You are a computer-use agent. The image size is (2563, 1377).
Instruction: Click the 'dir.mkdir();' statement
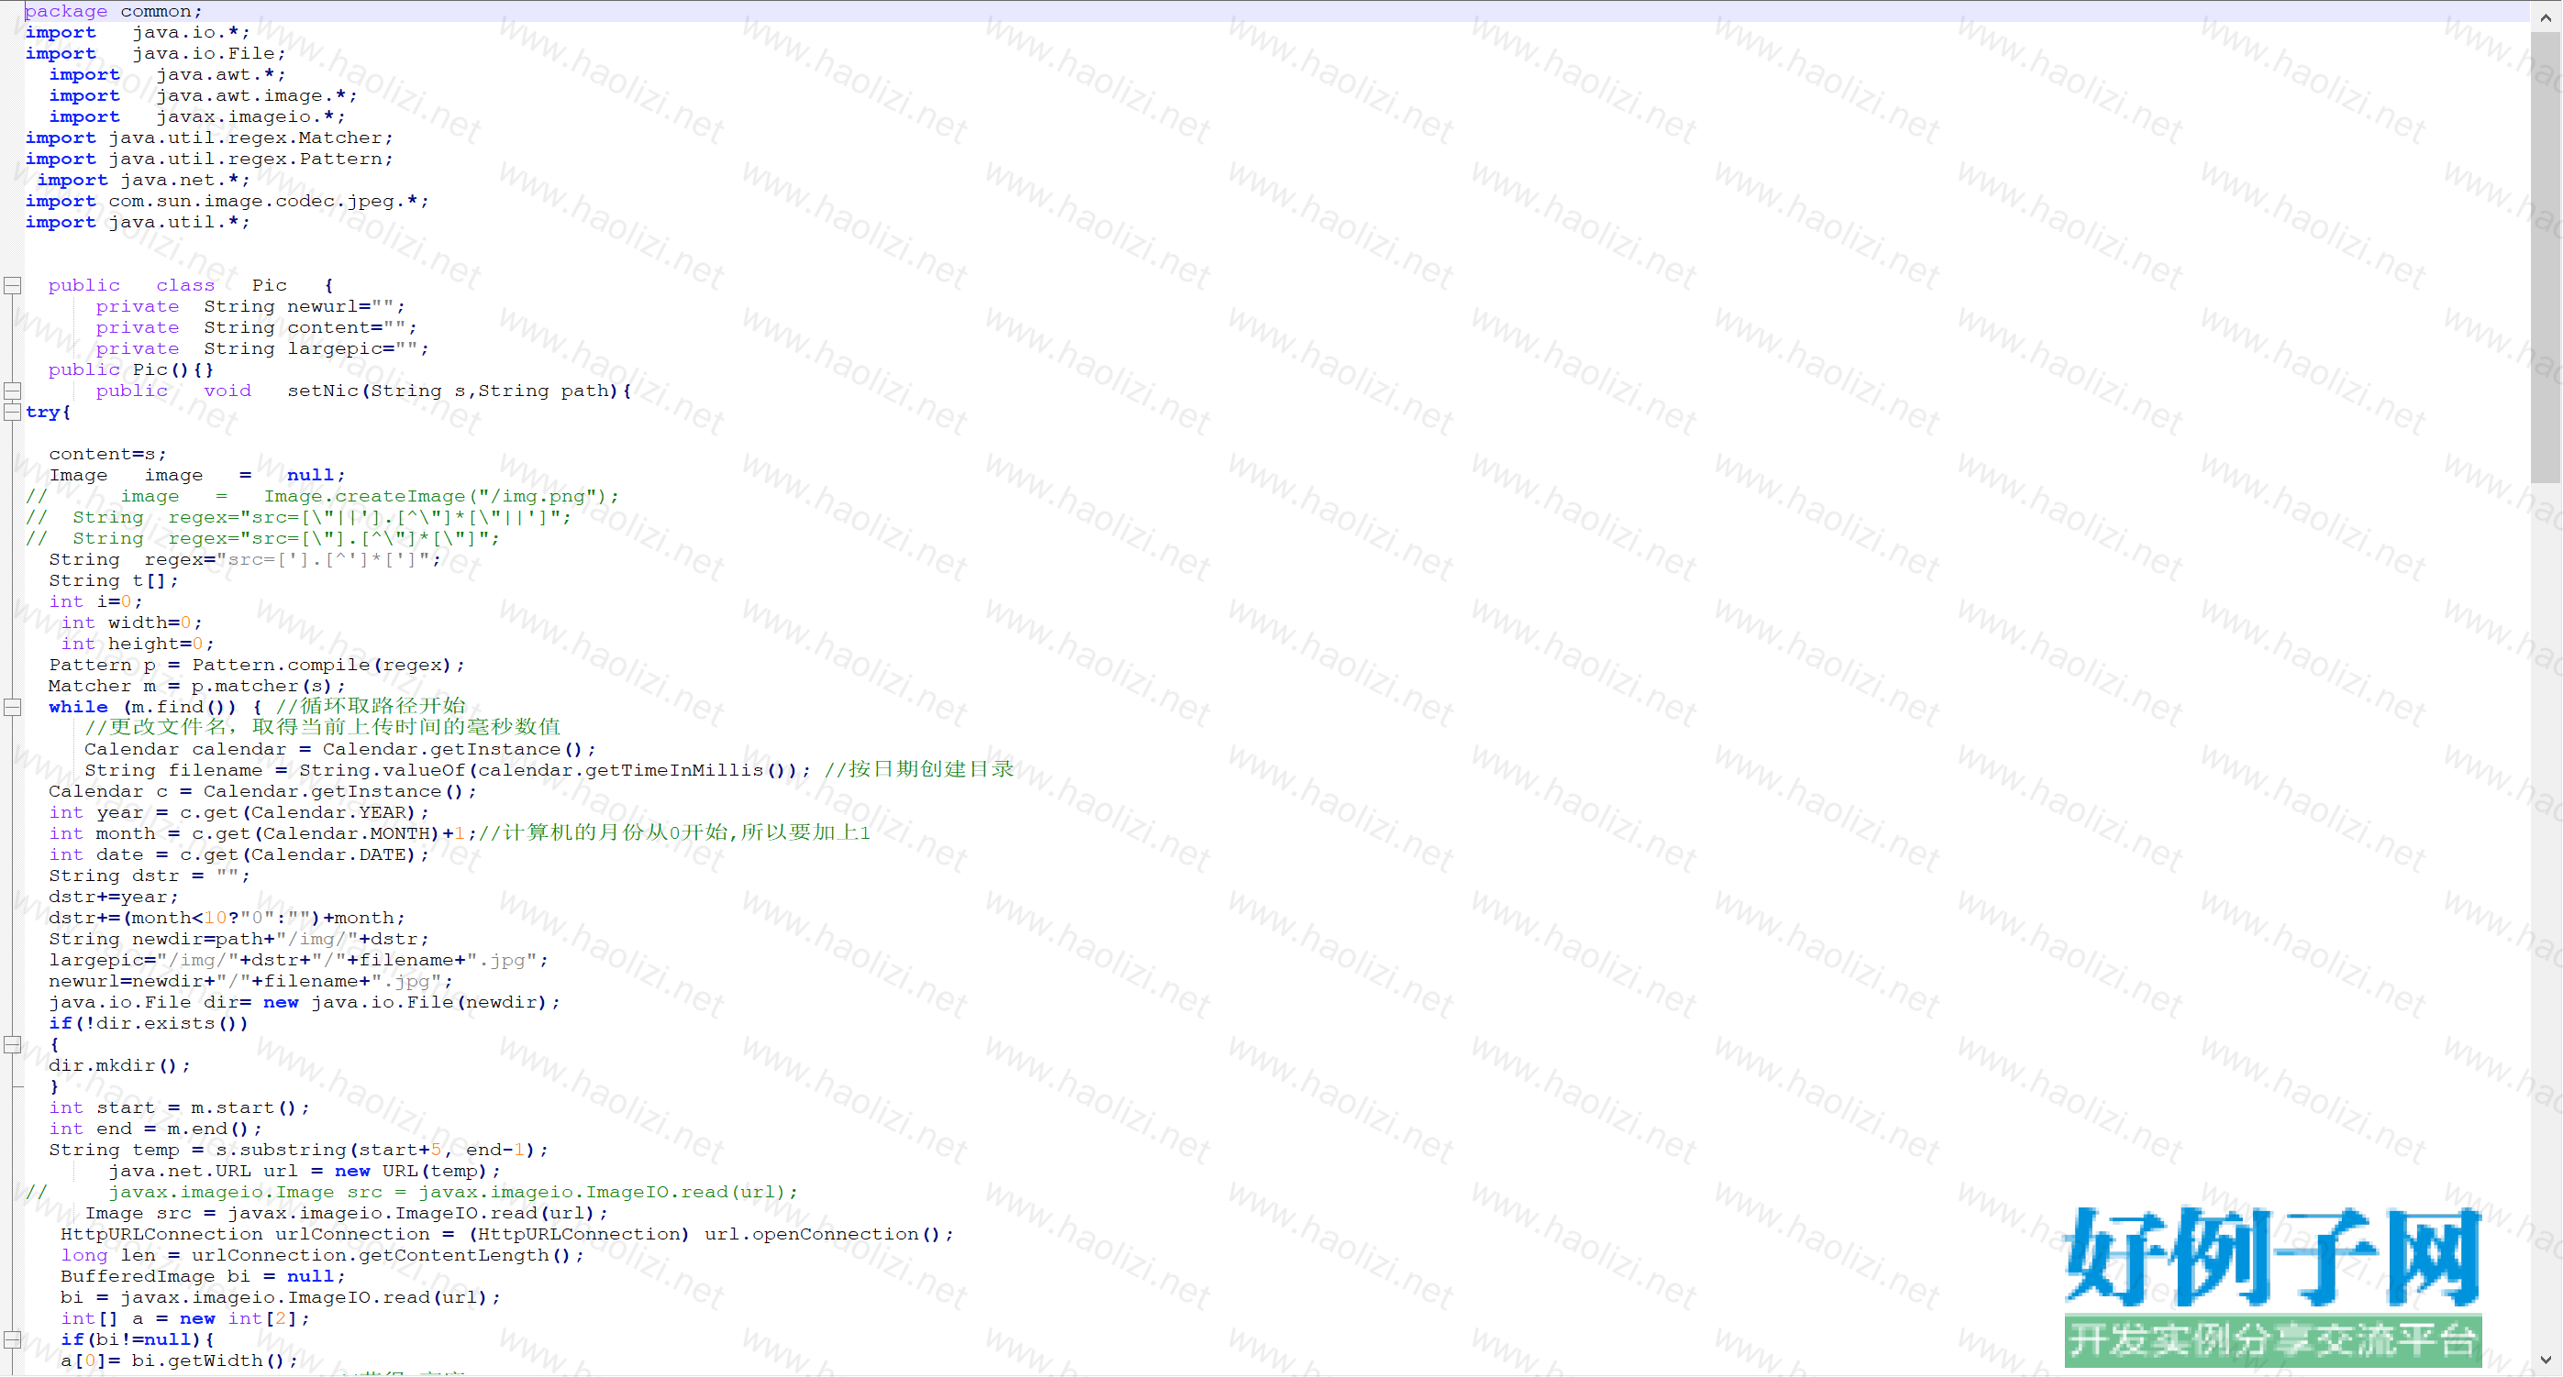pos(118,1066)
